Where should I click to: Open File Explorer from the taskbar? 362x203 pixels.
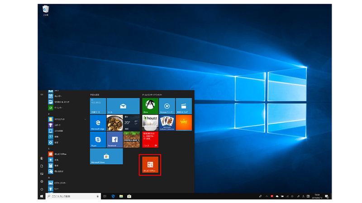coord(121,196)
